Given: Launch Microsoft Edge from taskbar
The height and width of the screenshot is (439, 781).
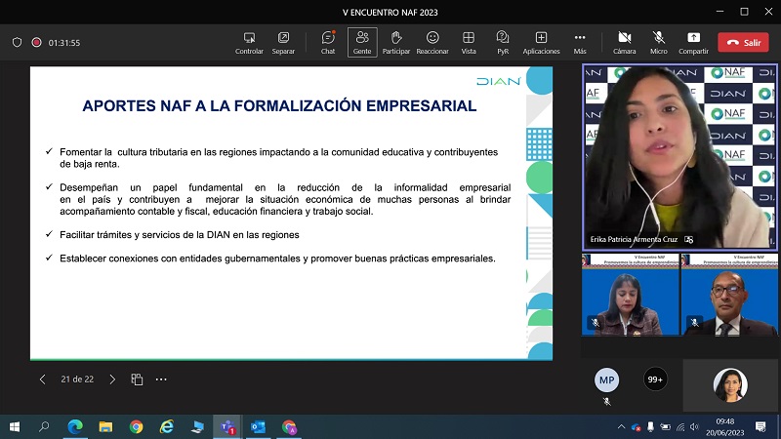Looking at the screenshot, I should [75, 427].
